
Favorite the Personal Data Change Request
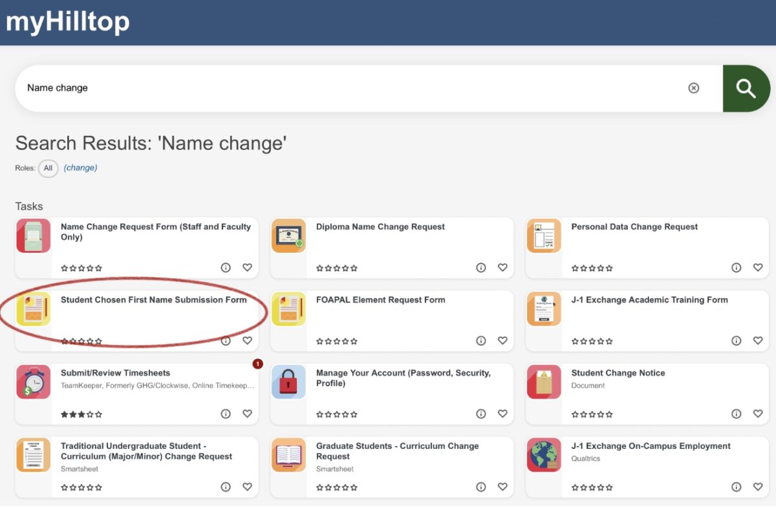(758, 267)
